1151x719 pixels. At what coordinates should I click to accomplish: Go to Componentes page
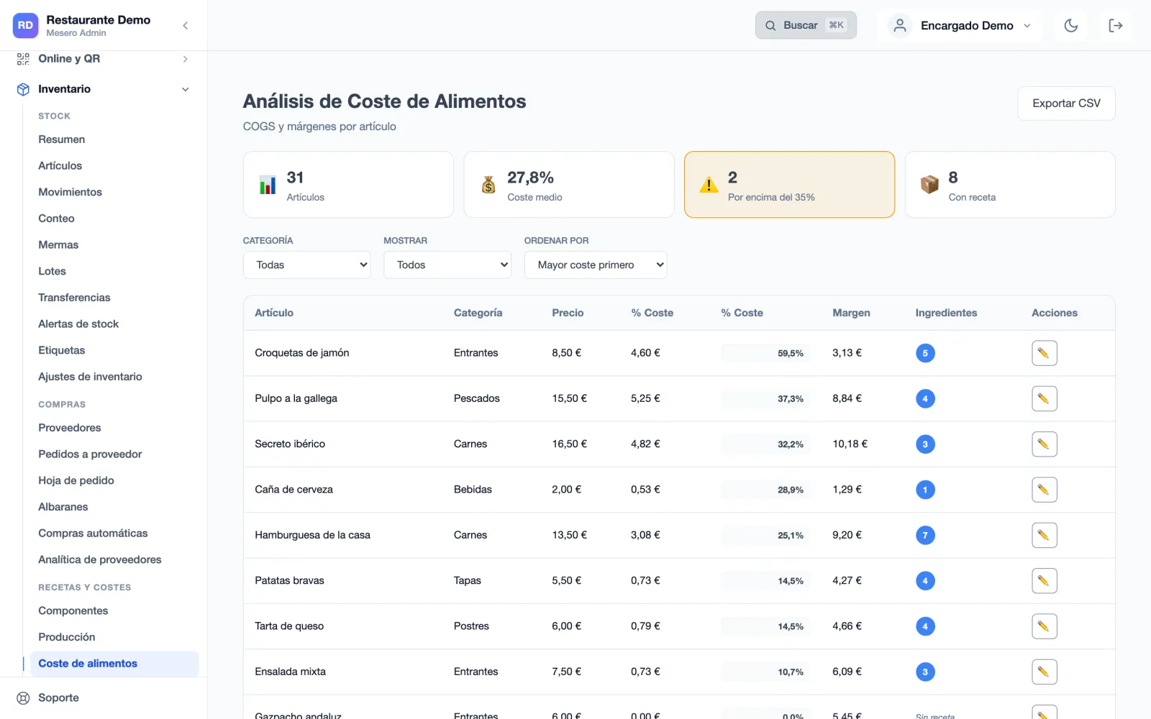click(73, 610)
